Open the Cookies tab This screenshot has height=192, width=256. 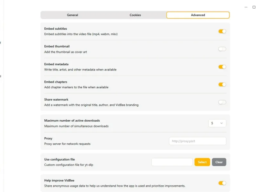(x=135, y=15)
